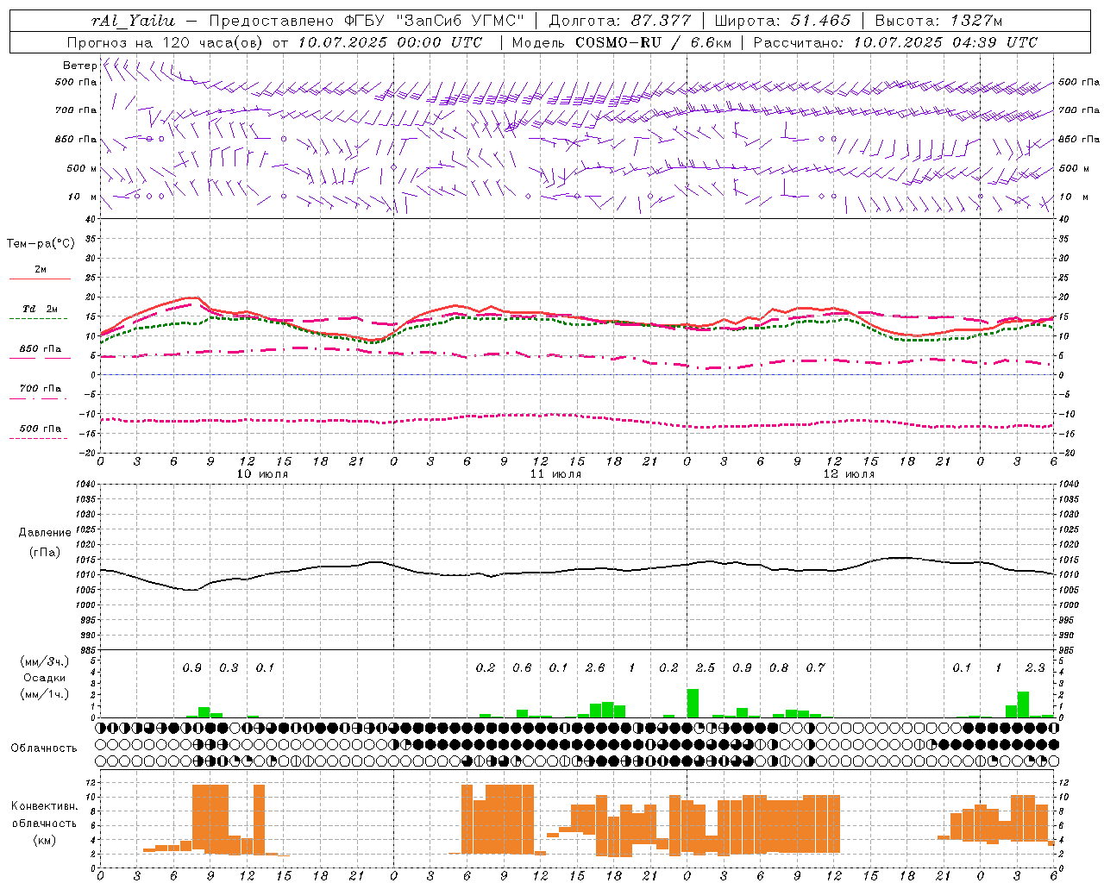Click the 'Долгота: 87.377' header field

point(620,21)
